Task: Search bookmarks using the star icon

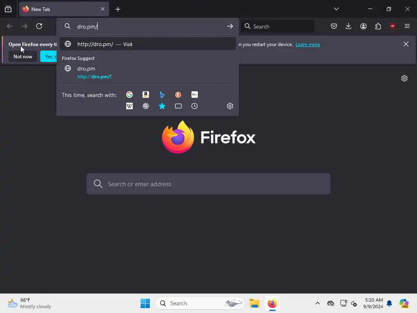Action: click(x=162, y=106)
